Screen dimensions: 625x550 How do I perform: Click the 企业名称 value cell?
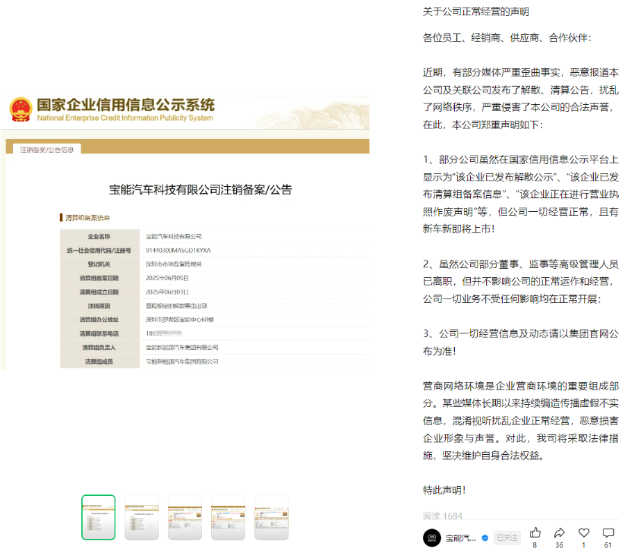174,236
